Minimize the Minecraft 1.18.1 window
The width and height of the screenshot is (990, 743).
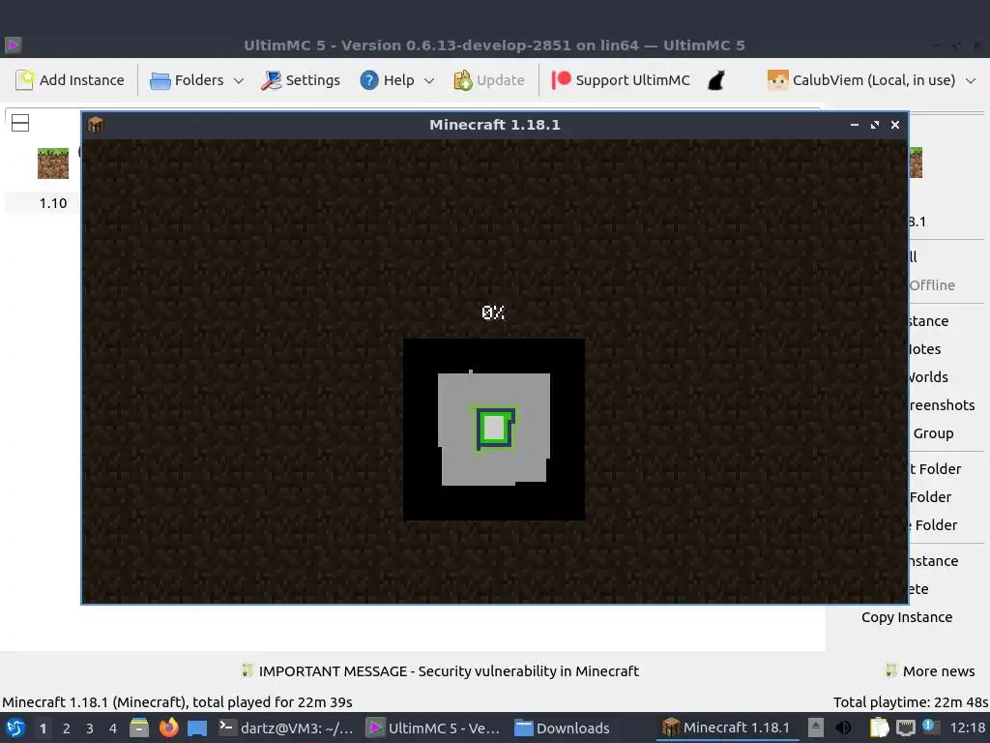tap(855, 125)
